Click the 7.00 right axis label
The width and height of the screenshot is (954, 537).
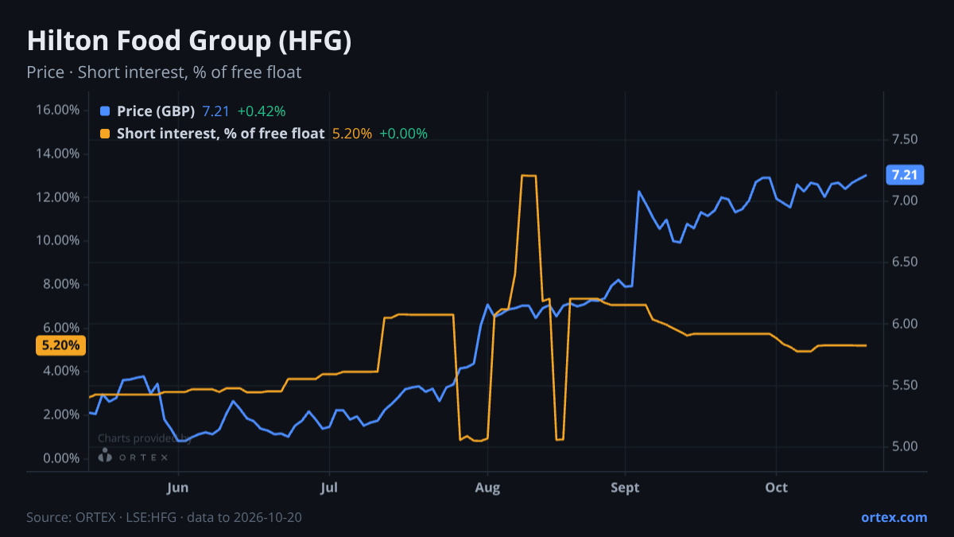point(906,201)
